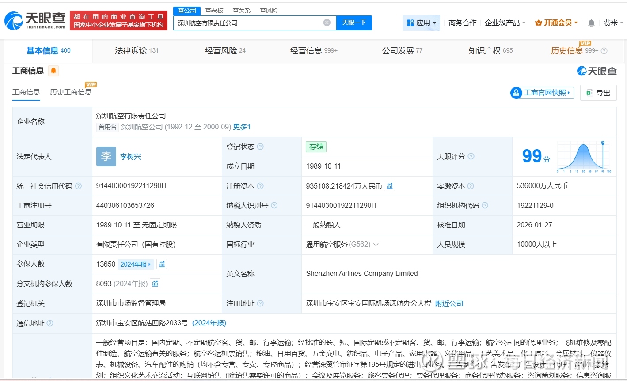Viewport: 627px width, 381px height.
Task: Click the orange alert bell beside 工商信息
Action: (x=53, y=71)
